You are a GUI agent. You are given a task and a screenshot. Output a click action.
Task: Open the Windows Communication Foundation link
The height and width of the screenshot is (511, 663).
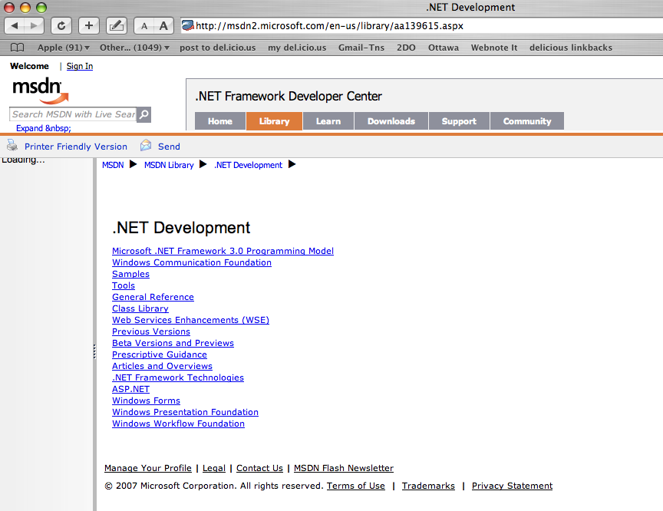[x=192, y=262]
